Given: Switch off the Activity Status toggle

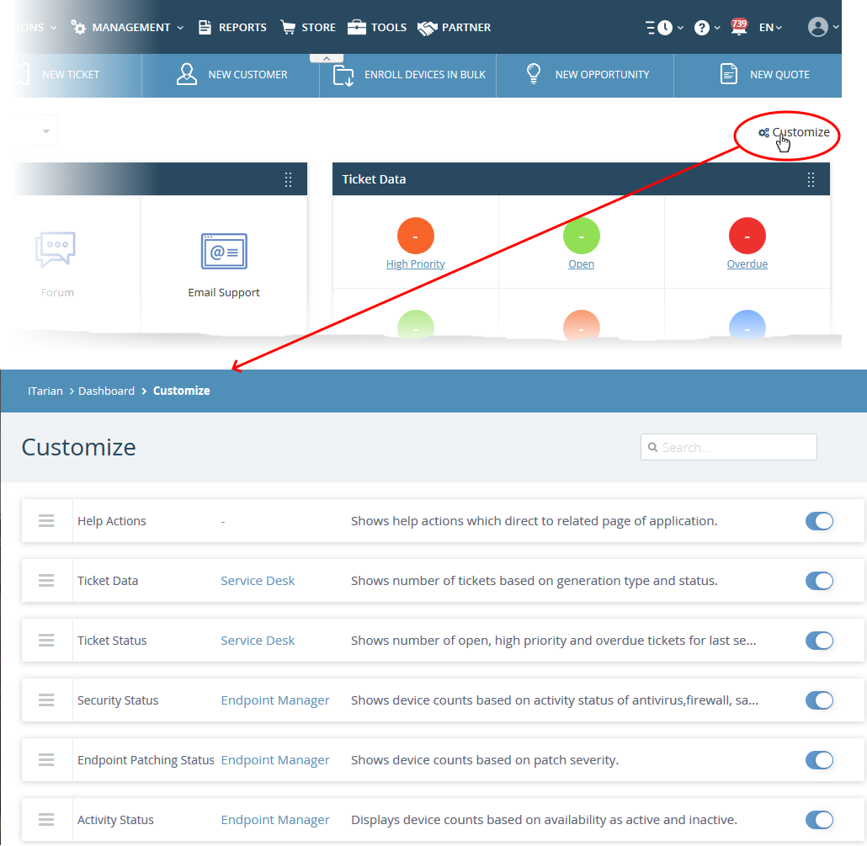Looking at the screenshot, I should pyautogui.click(x=820, y=819).
